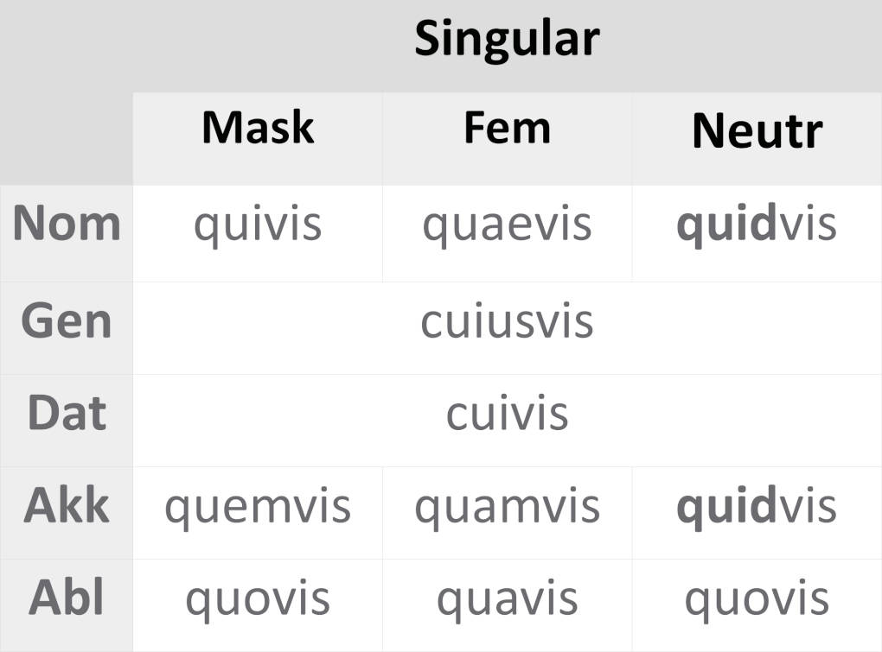Click the word quamvis
Image resolution: width=882 pixels, height=652 pixels.
507,506
